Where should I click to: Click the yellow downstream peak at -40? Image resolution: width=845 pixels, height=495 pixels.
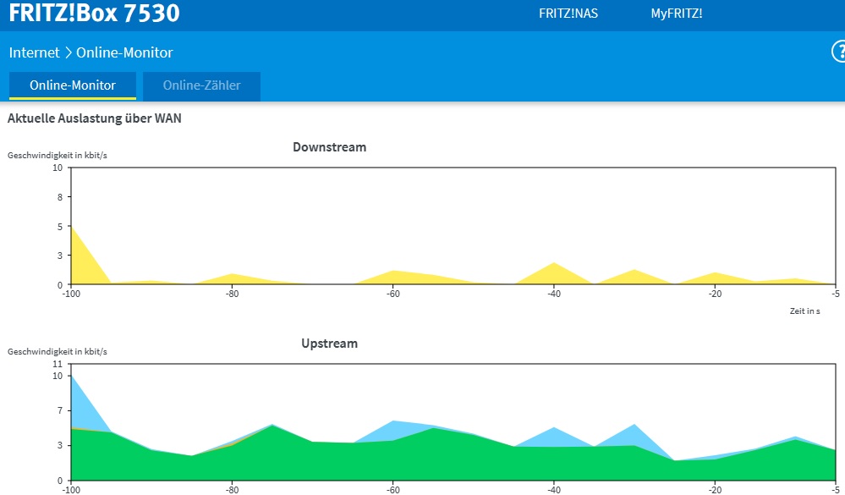[554, 275]
